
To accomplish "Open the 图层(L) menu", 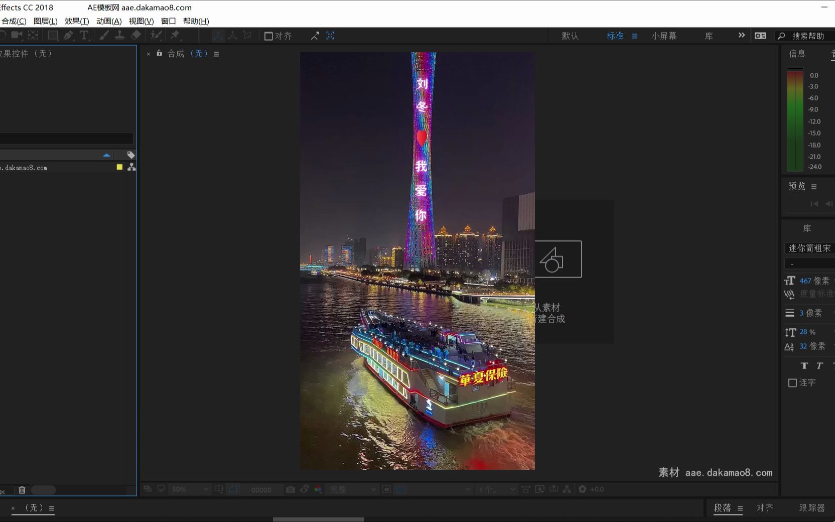I will 46,21.
